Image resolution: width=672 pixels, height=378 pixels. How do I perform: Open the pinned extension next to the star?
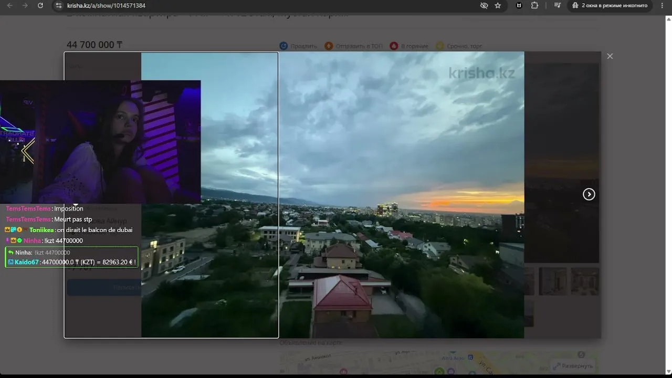519,5
